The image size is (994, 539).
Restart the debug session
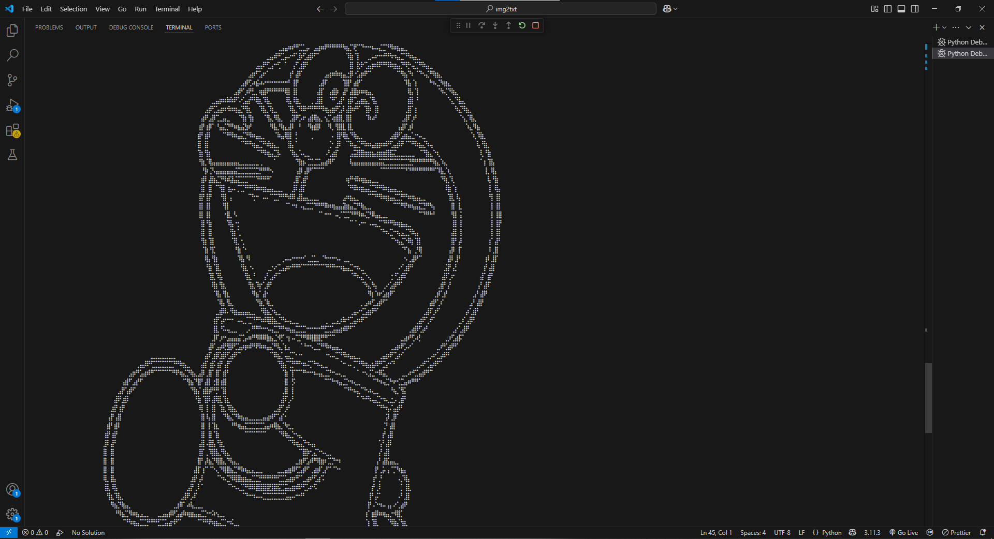click(522, 25)
